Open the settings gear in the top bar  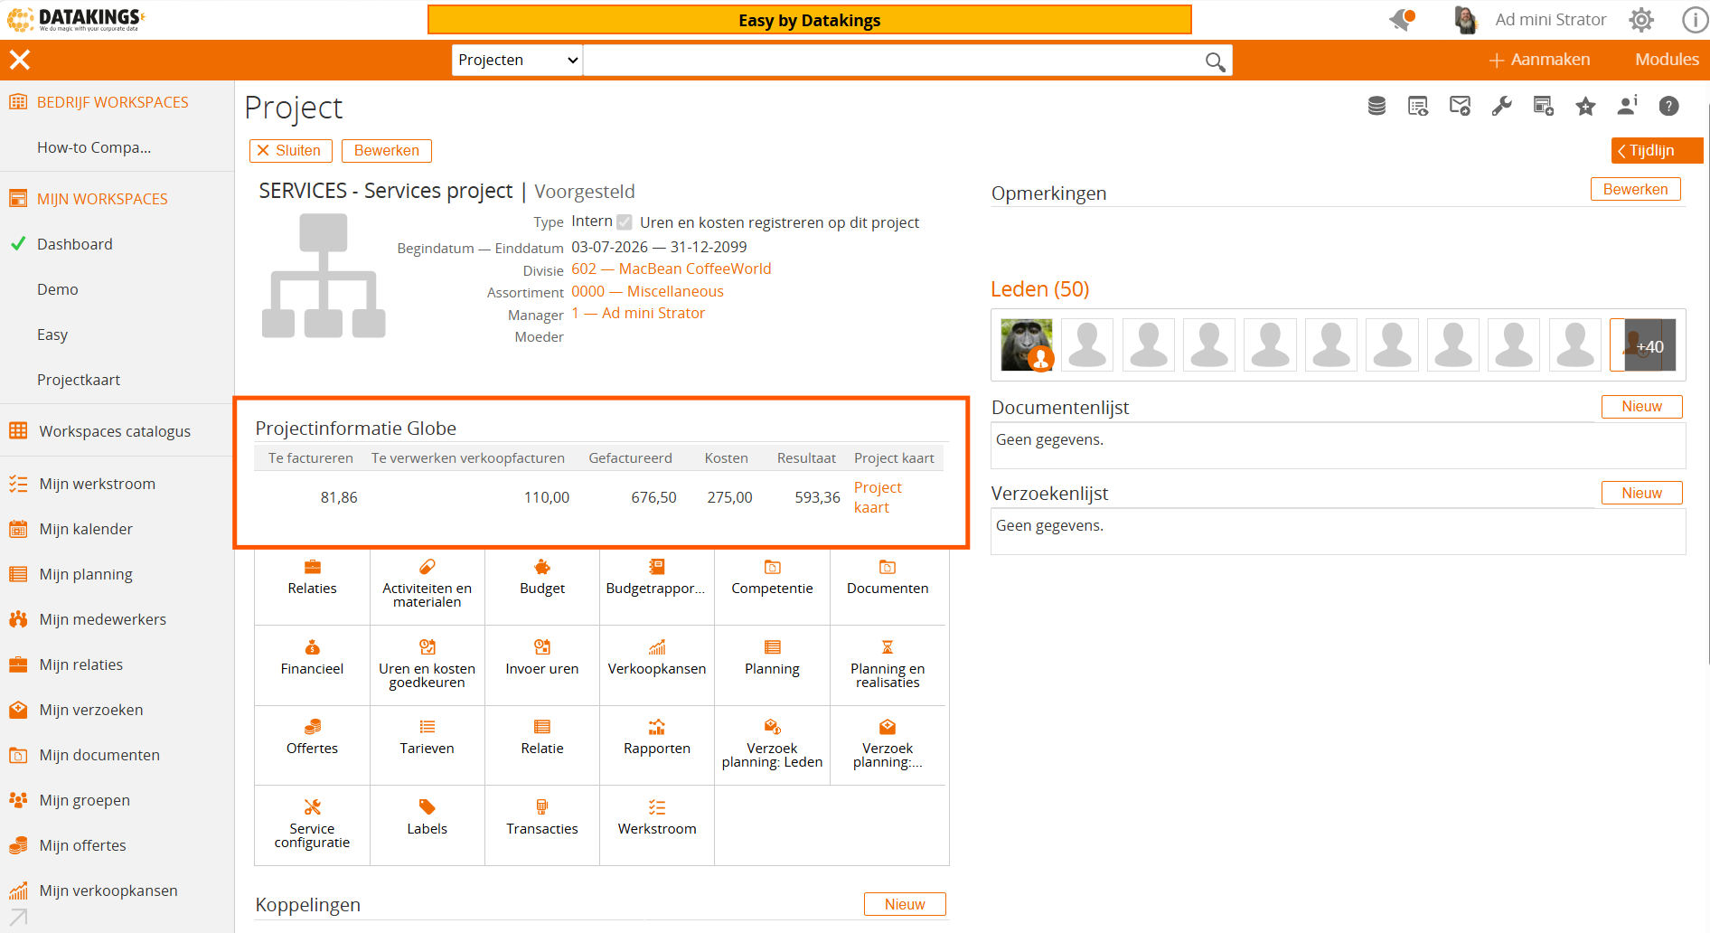[x=1641, y=20]
